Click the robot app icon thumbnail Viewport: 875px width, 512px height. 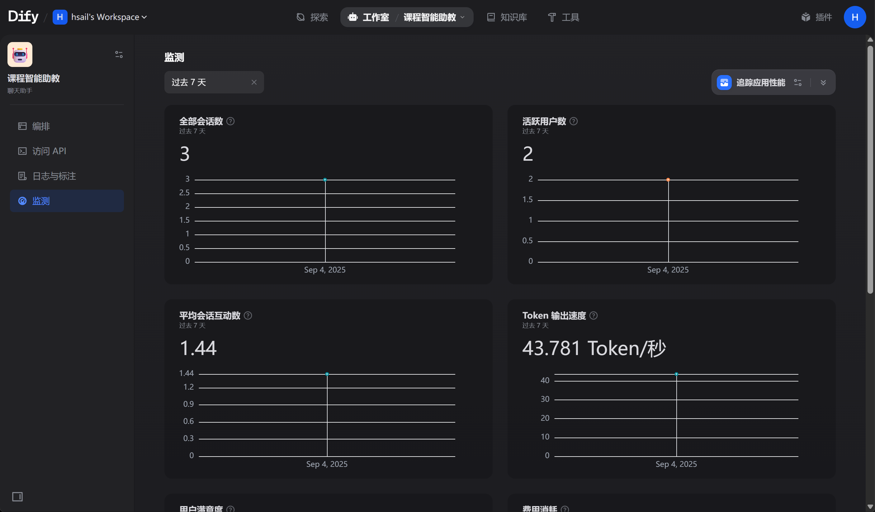point(20,55)
